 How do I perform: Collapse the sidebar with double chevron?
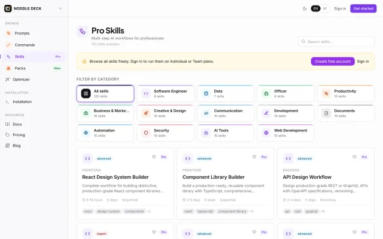point(60,8)
